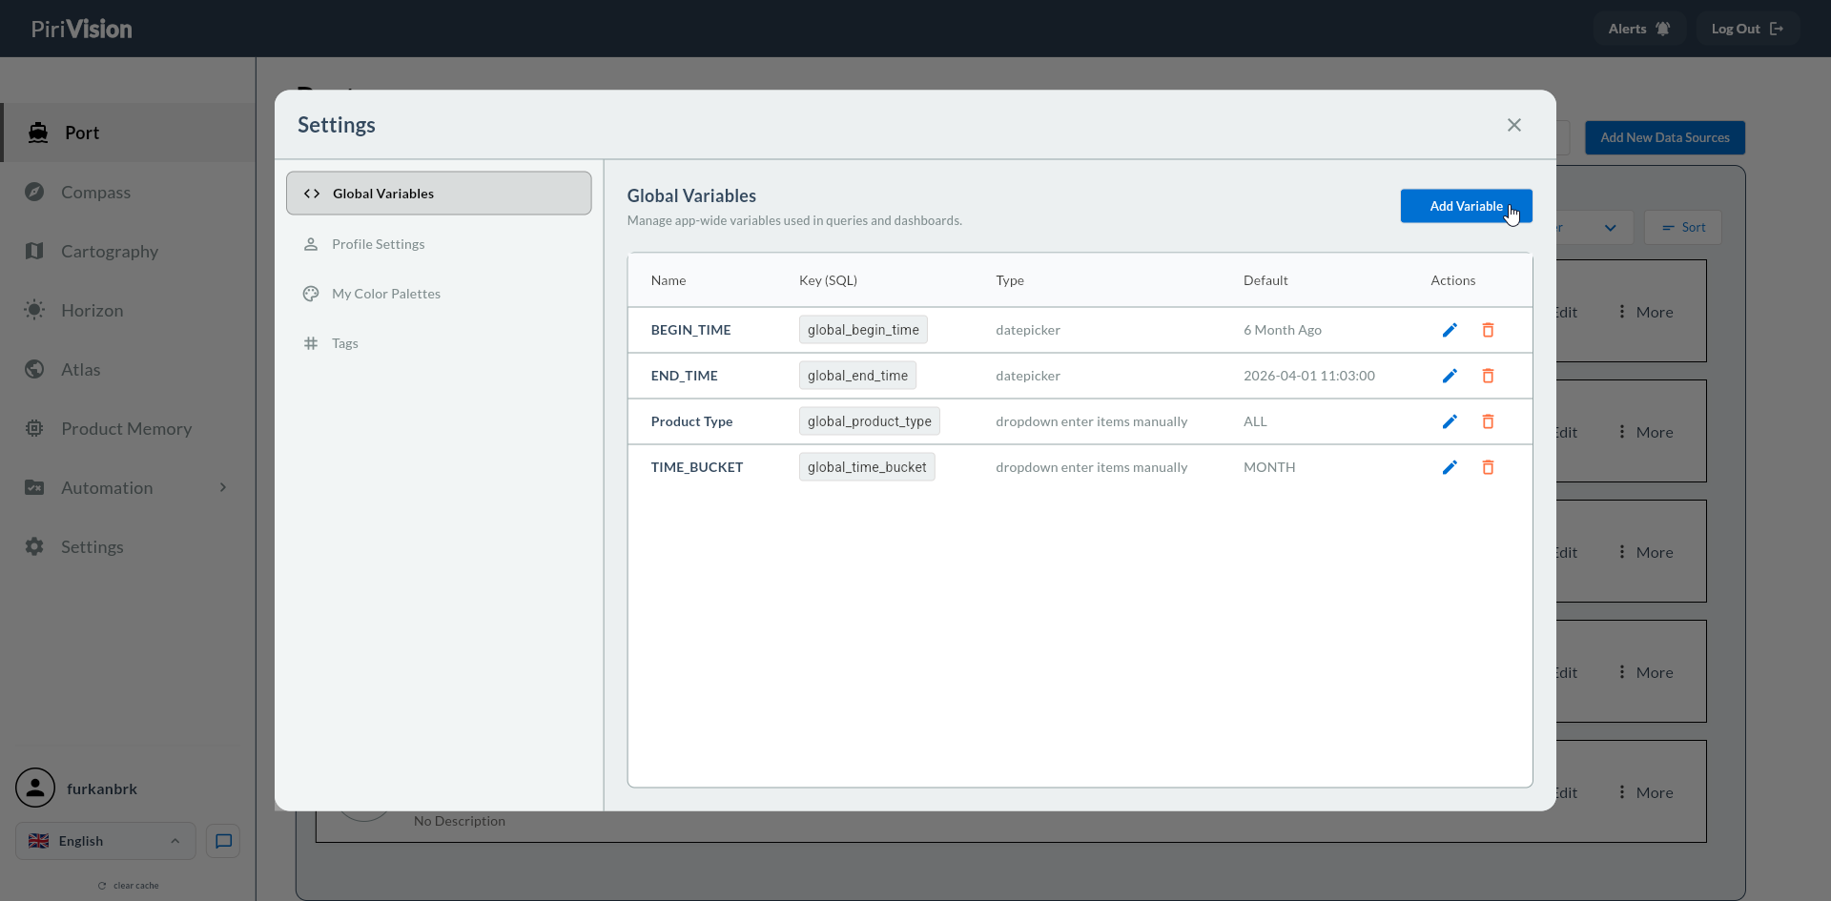Click the Port ship icon
This screenshot has height=901, width=1831.
(38, 133)
